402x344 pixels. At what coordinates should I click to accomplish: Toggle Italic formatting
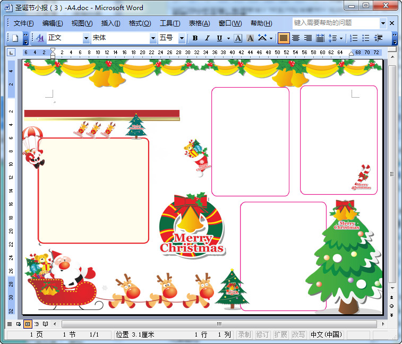[207, 38]
